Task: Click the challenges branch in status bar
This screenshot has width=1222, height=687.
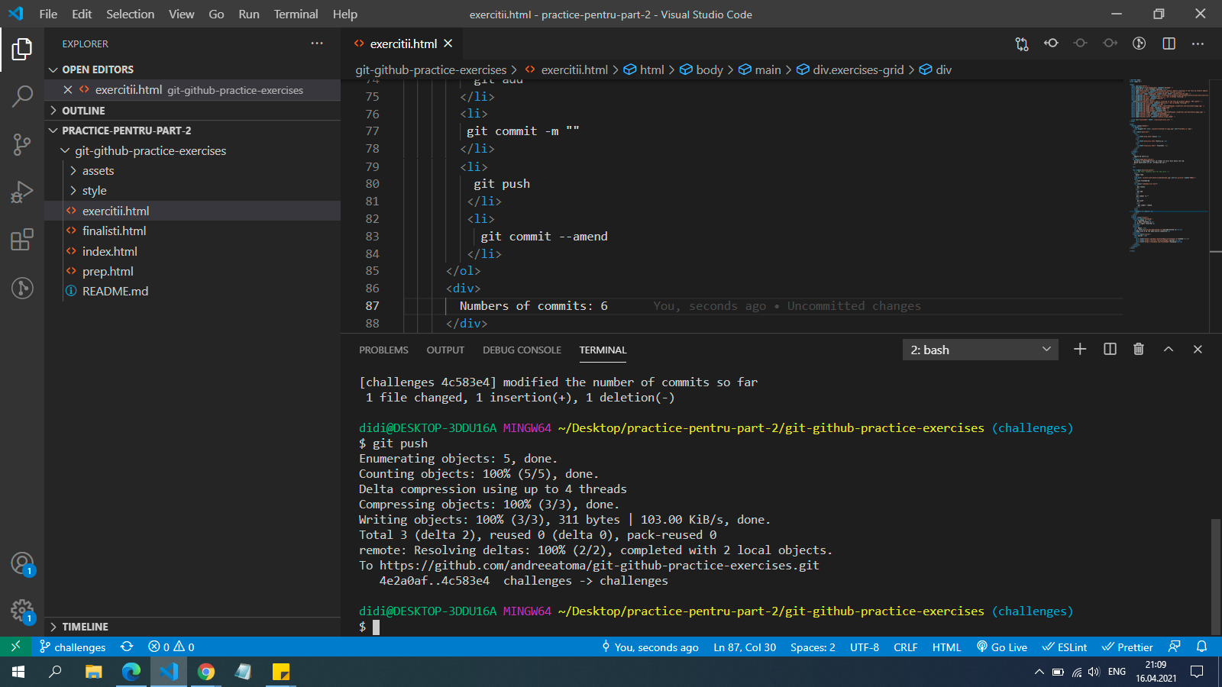Action: tap(73, 647)
